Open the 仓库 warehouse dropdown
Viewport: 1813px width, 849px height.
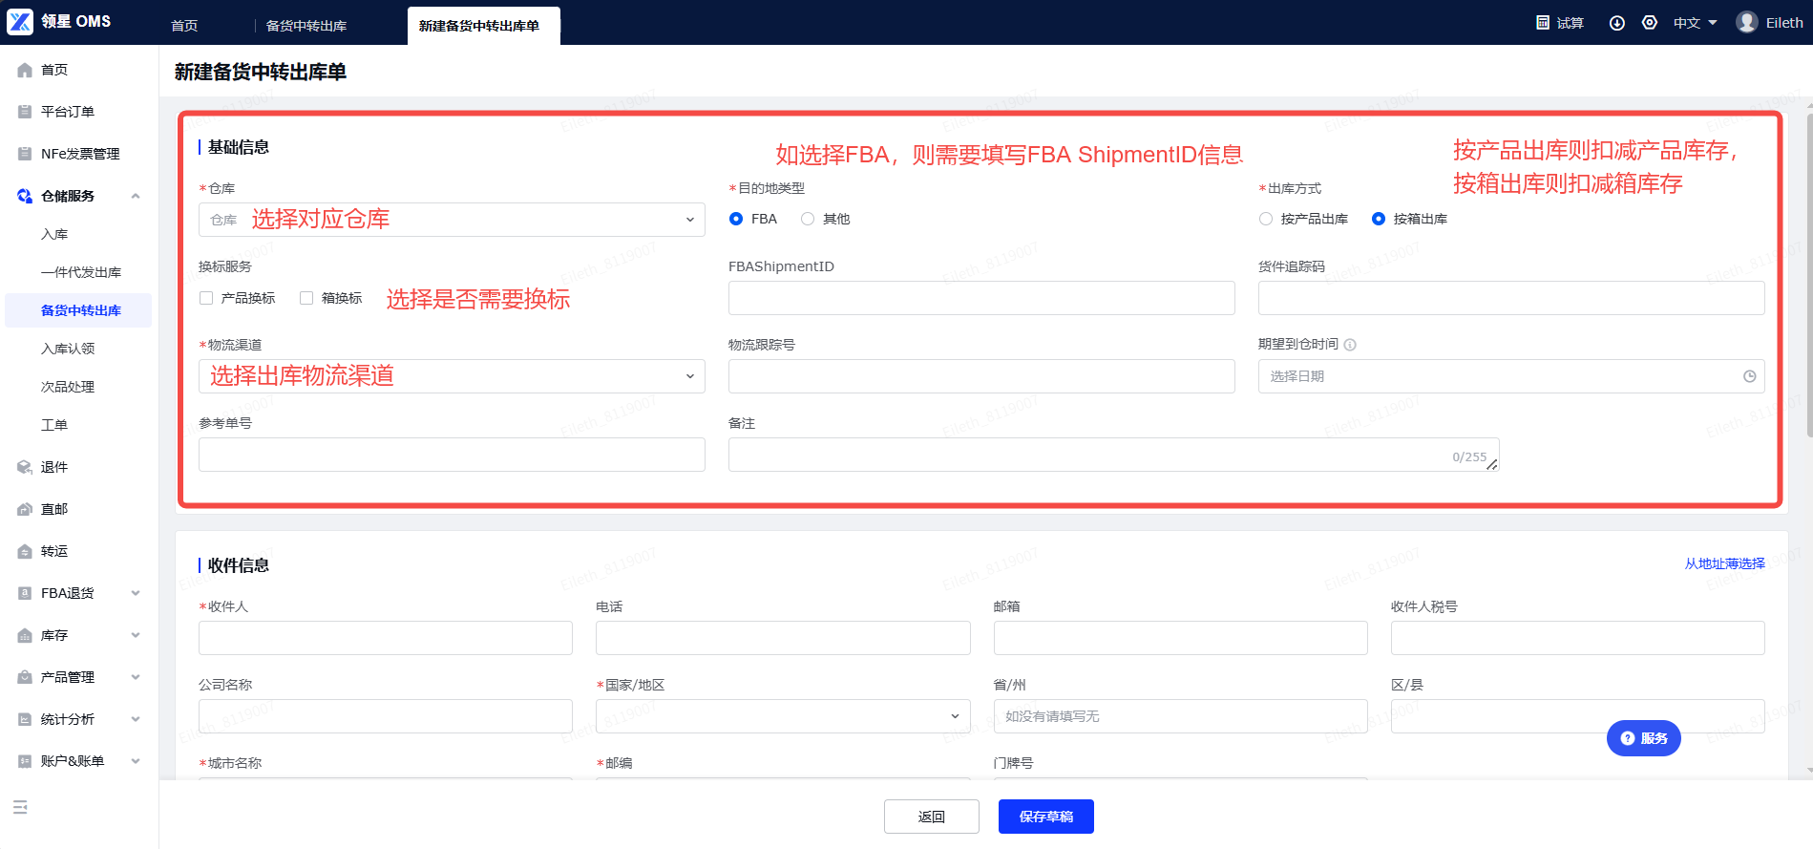[x=452, y=220]
